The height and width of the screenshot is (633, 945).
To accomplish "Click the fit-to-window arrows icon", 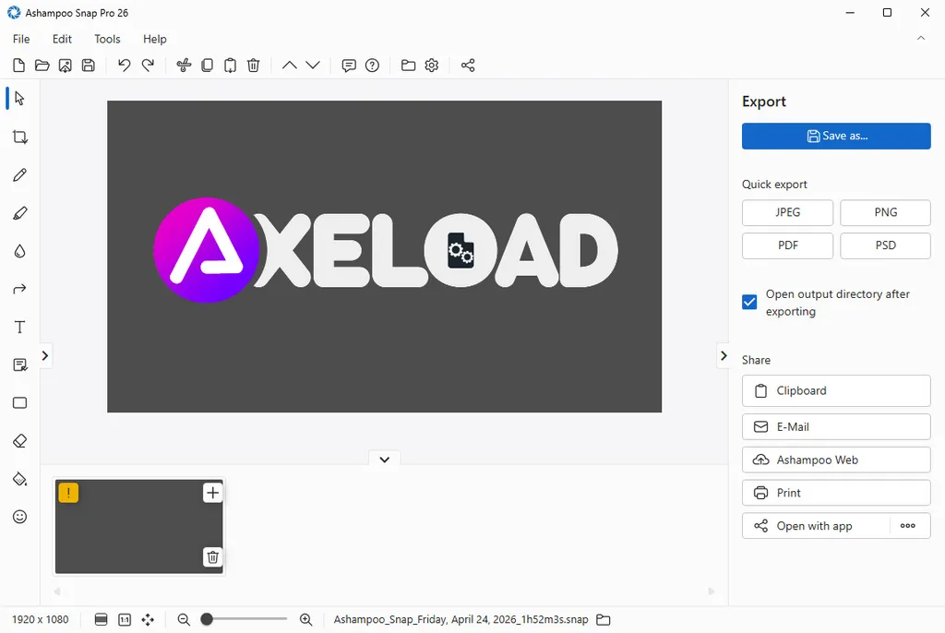I will pos(148,619).
